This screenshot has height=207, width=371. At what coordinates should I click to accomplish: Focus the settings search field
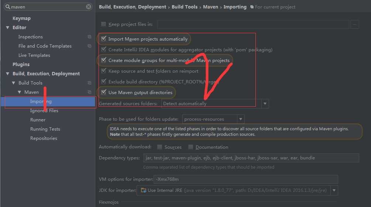48,7
